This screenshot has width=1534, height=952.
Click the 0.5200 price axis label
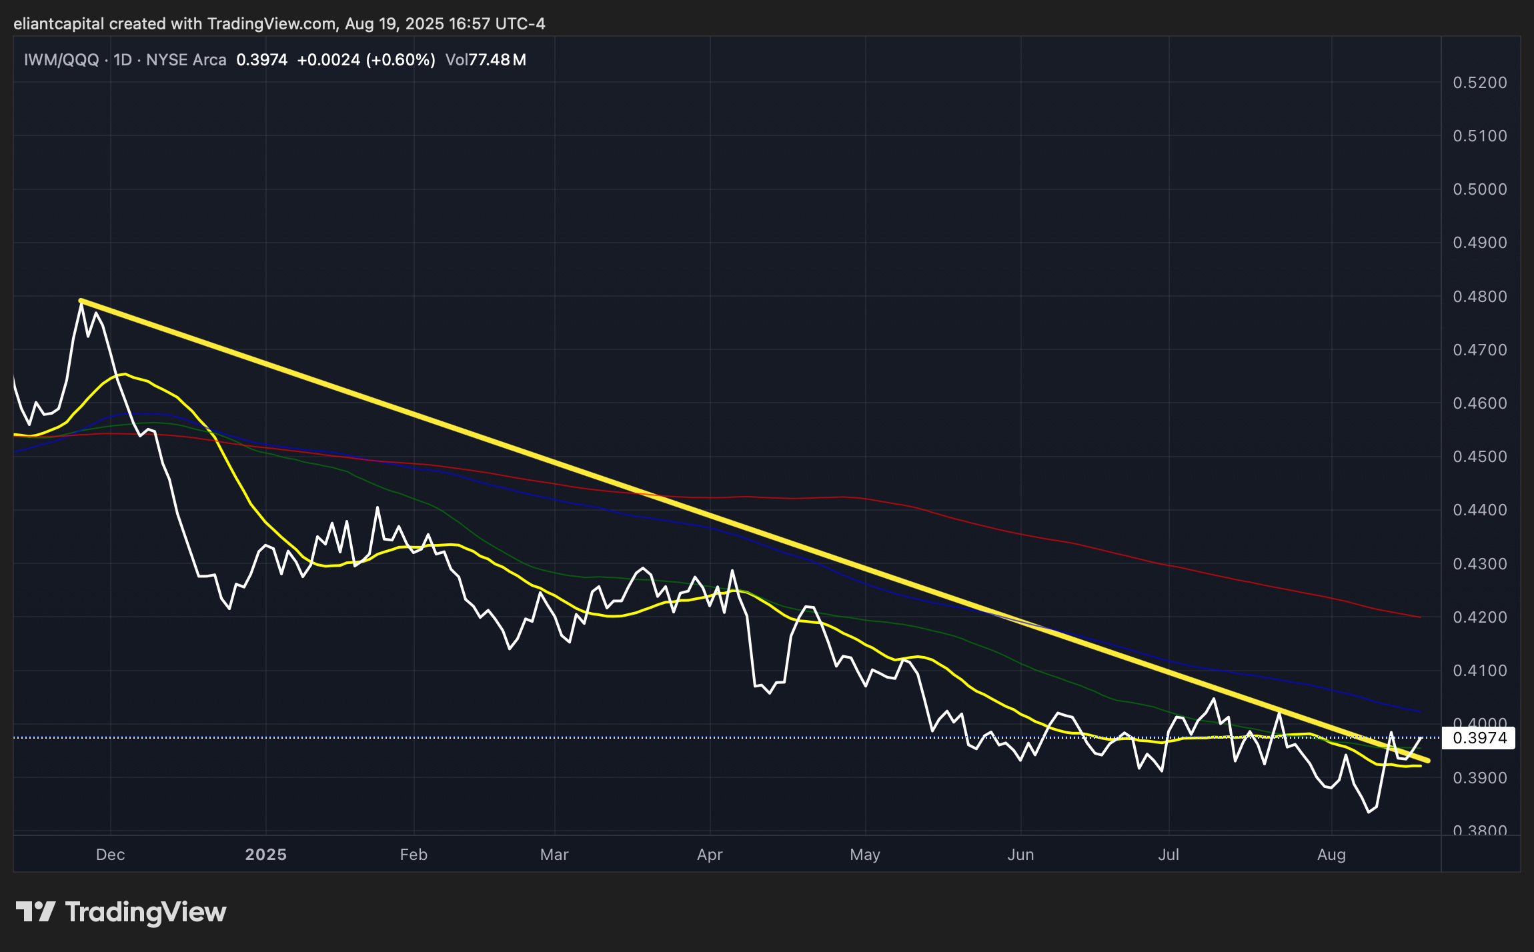pos(1479,83)
